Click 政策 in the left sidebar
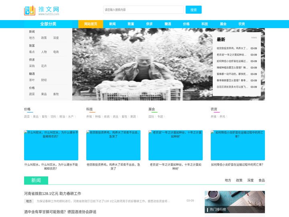 (44, 38)
